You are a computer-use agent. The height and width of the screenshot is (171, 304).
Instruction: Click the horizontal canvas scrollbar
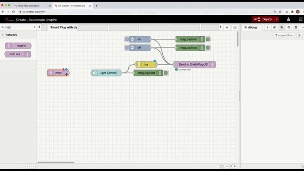click(56, 162)
